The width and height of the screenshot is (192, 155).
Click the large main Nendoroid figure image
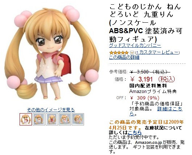click(52, 54)
